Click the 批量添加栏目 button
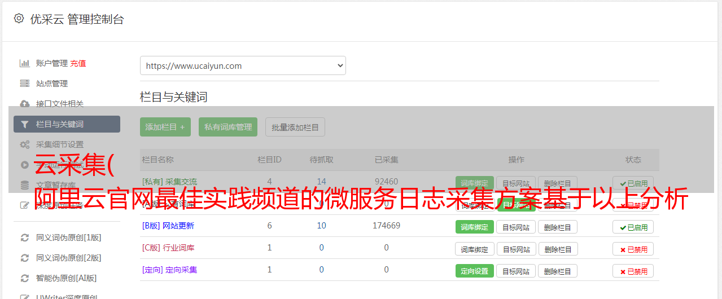This screenshot has height=299, width=722. [295, 127]
